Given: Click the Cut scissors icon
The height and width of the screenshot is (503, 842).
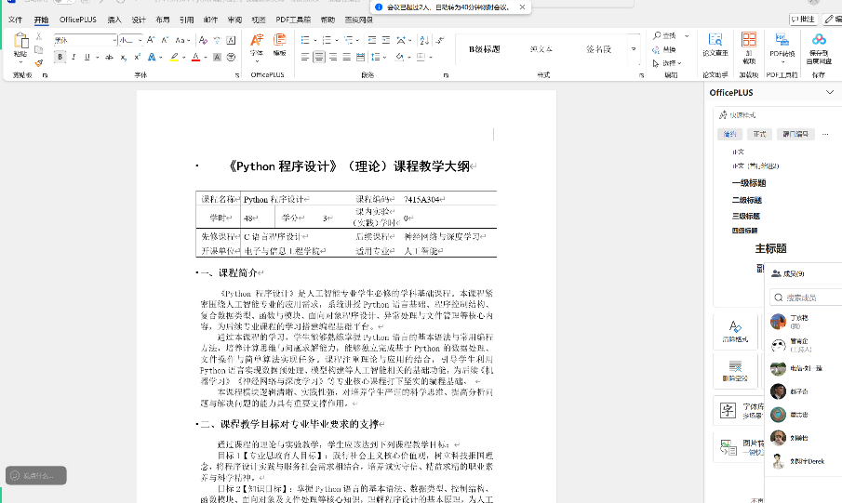Looking at the screenshot, I should pos(39,36).
